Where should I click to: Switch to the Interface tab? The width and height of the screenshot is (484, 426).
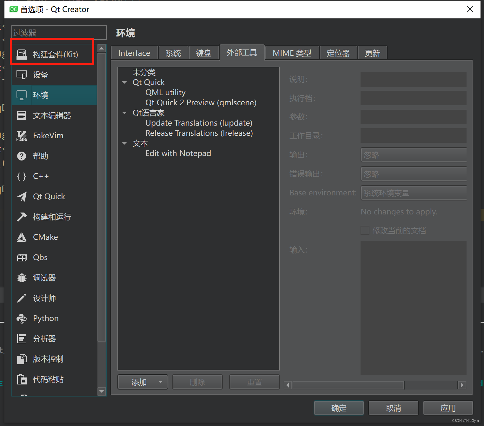click(134, 53)
